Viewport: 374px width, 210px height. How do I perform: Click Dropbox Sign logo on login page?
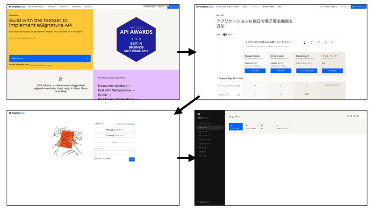pos(17,113)
